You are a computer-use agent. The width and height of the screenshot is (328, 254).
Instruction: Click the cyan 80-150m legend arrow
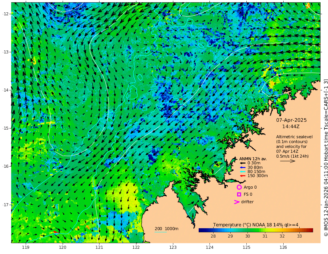pos(242,172)
